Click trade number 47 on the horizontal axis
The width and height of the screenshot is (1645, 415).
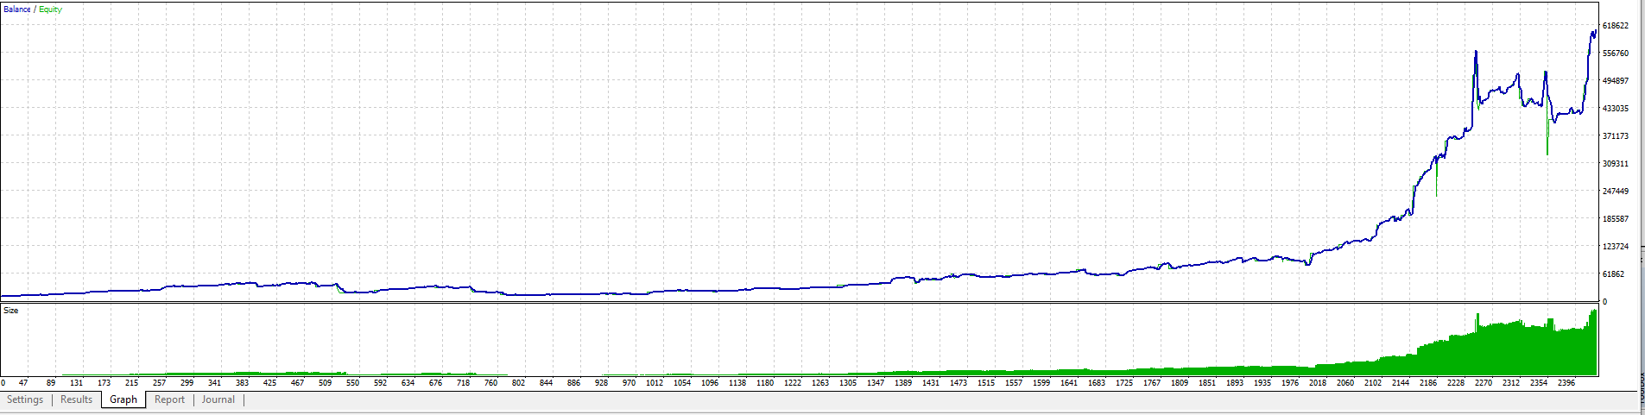23,383
